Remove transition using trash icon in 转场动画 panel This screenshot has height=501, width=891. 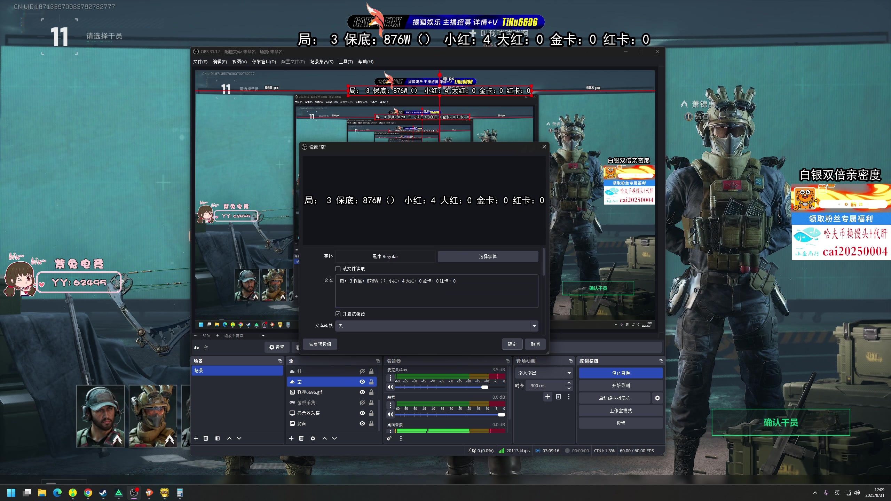(x=559, y=397)
